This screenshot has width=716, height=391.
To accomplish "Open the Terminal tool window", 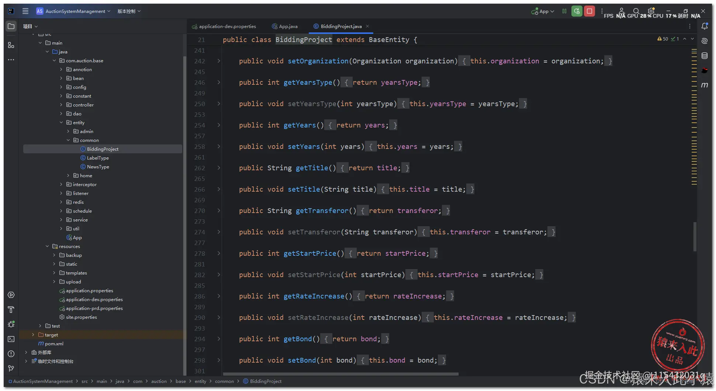I will (11, 339).
